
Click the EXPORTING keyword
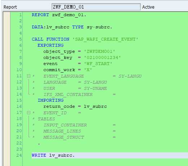coord(51,45)
